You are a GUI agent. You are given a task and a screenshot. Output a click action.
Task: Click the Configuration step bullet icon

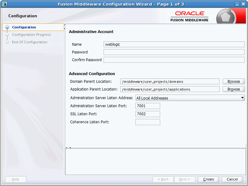[7, 27]
